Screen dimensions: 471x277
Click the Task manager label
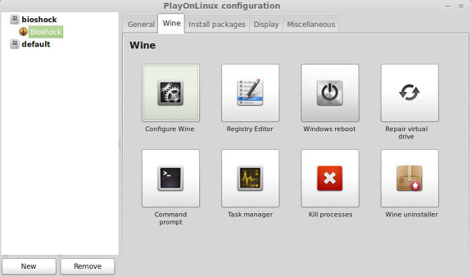click(x=250, y=214)
